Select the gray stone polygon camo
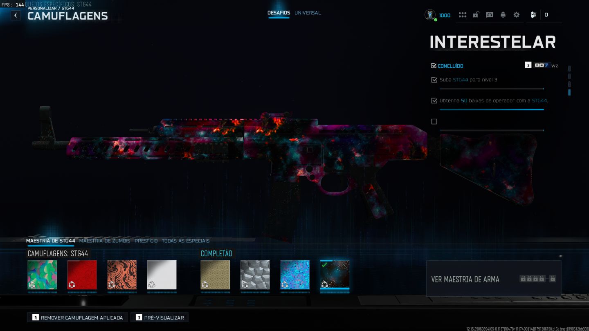 coord(255,275)
